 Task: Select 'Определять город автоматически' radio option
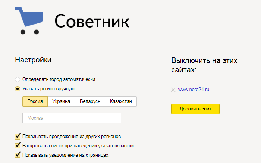(18, 79)
